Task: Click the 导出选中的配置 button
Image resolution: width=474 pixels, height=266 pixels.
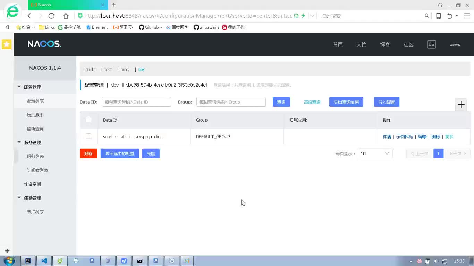Action: tap(120, 153)
